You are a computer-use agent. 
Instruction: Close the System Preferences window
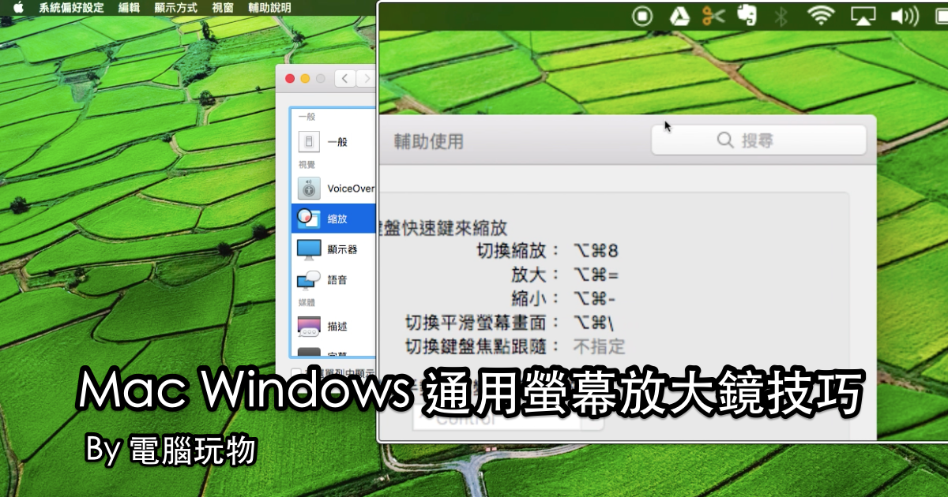[290, 79]
